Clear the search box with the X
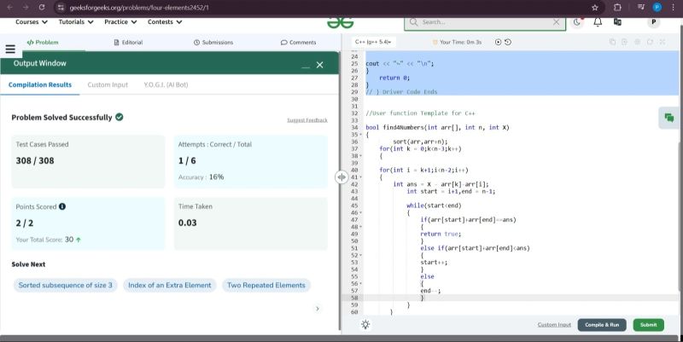 (557, 22)
